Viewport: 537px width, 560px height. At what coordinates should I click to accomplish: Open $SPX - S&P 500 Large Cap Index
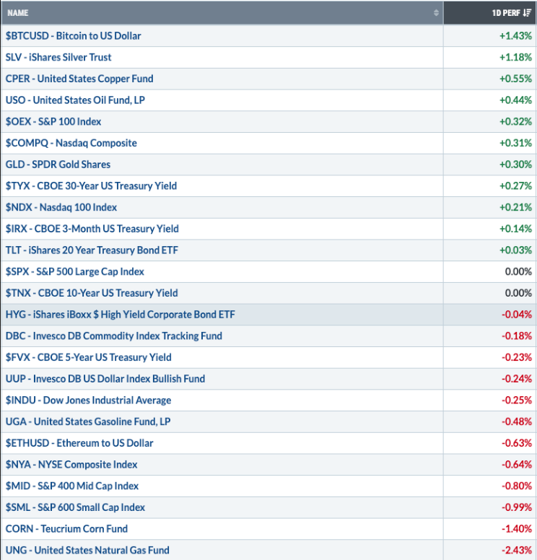[x=74, y=271]
